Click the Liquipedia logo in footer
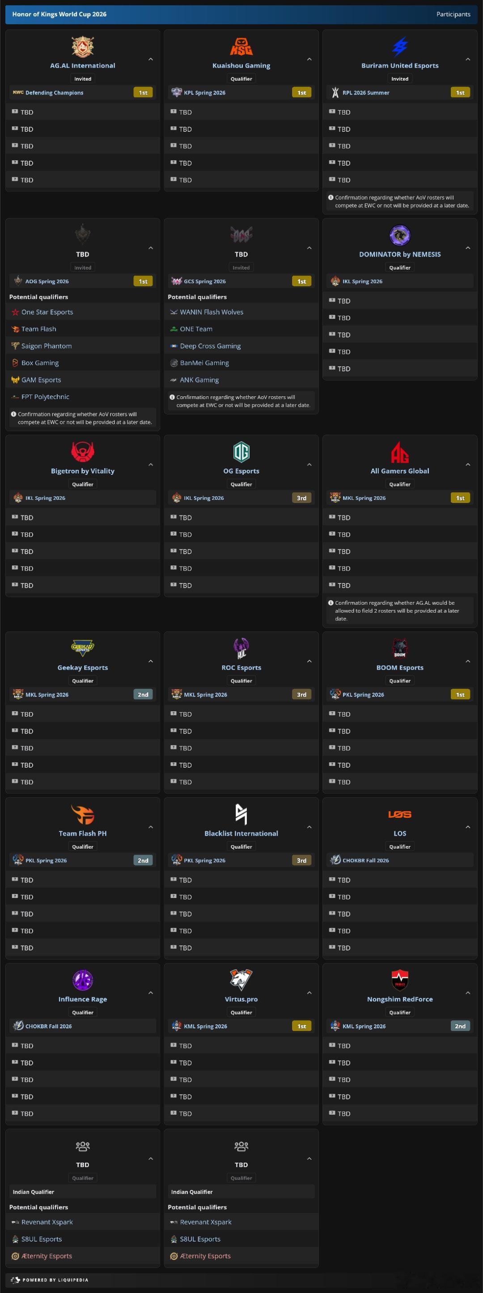 click(16, 1280)
